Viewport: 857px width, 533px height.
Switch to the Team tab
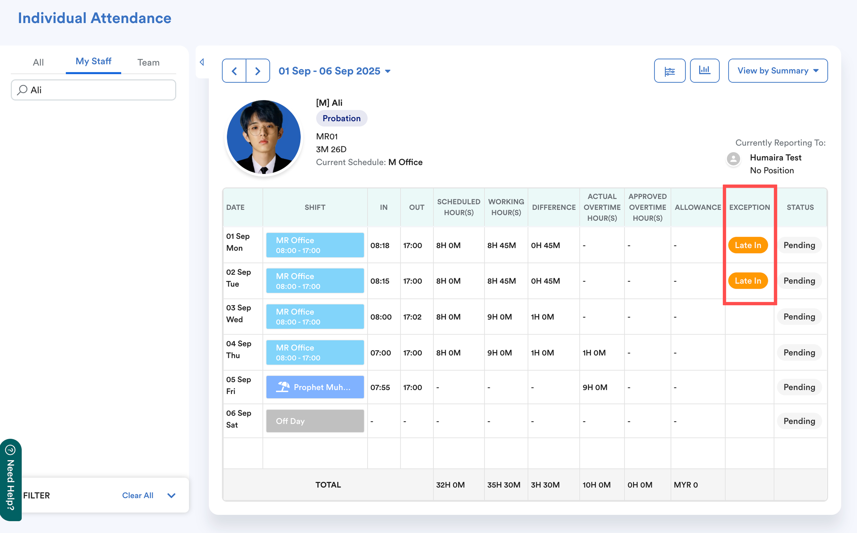[148, 62]
